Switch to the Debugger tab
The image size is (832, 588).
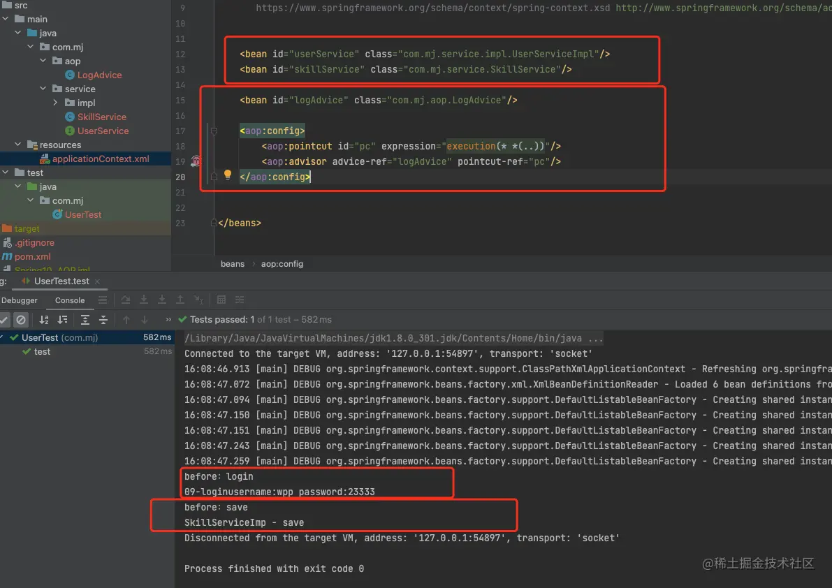(x=19, y=300)
